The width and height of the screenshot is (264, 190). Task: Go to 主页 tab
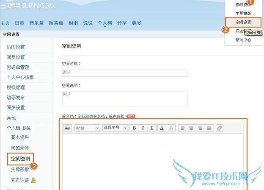point(5,23)
